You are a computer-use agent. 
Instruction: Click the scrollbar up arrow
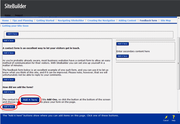[178, 18]
